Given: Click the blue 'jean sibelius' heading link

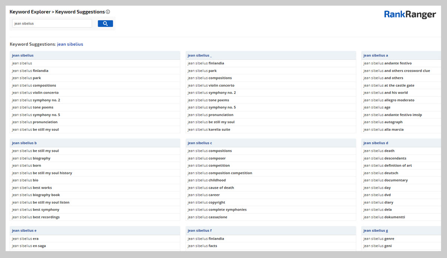Looking at the screenshot, I should click(70, 44).
